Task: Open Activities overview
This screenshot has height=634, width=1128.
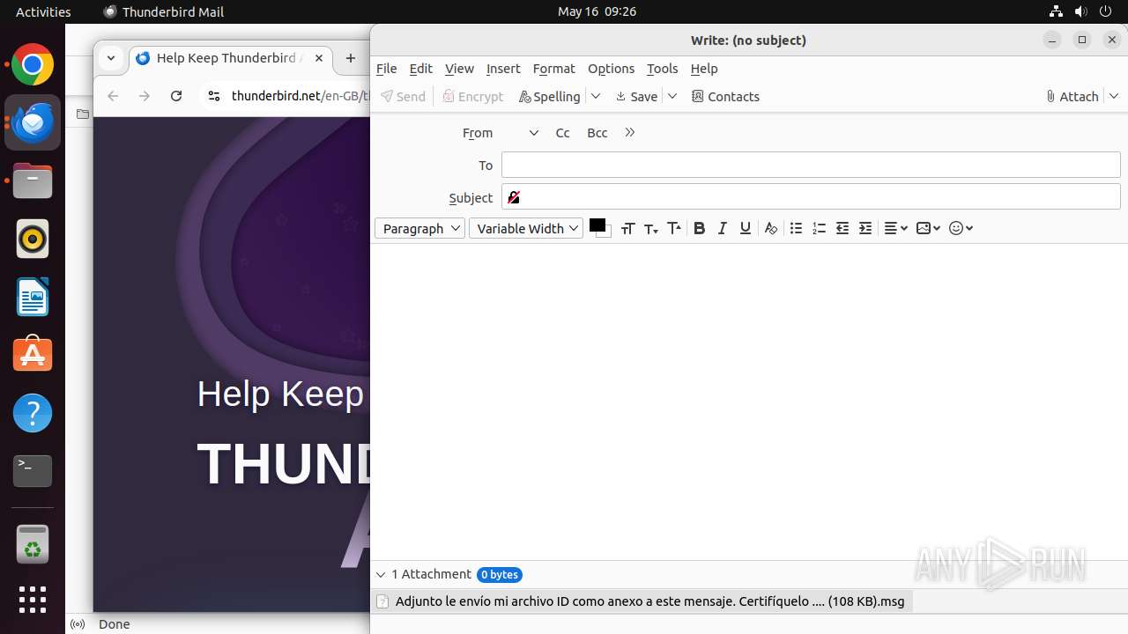Action: [x=43, y=11]
